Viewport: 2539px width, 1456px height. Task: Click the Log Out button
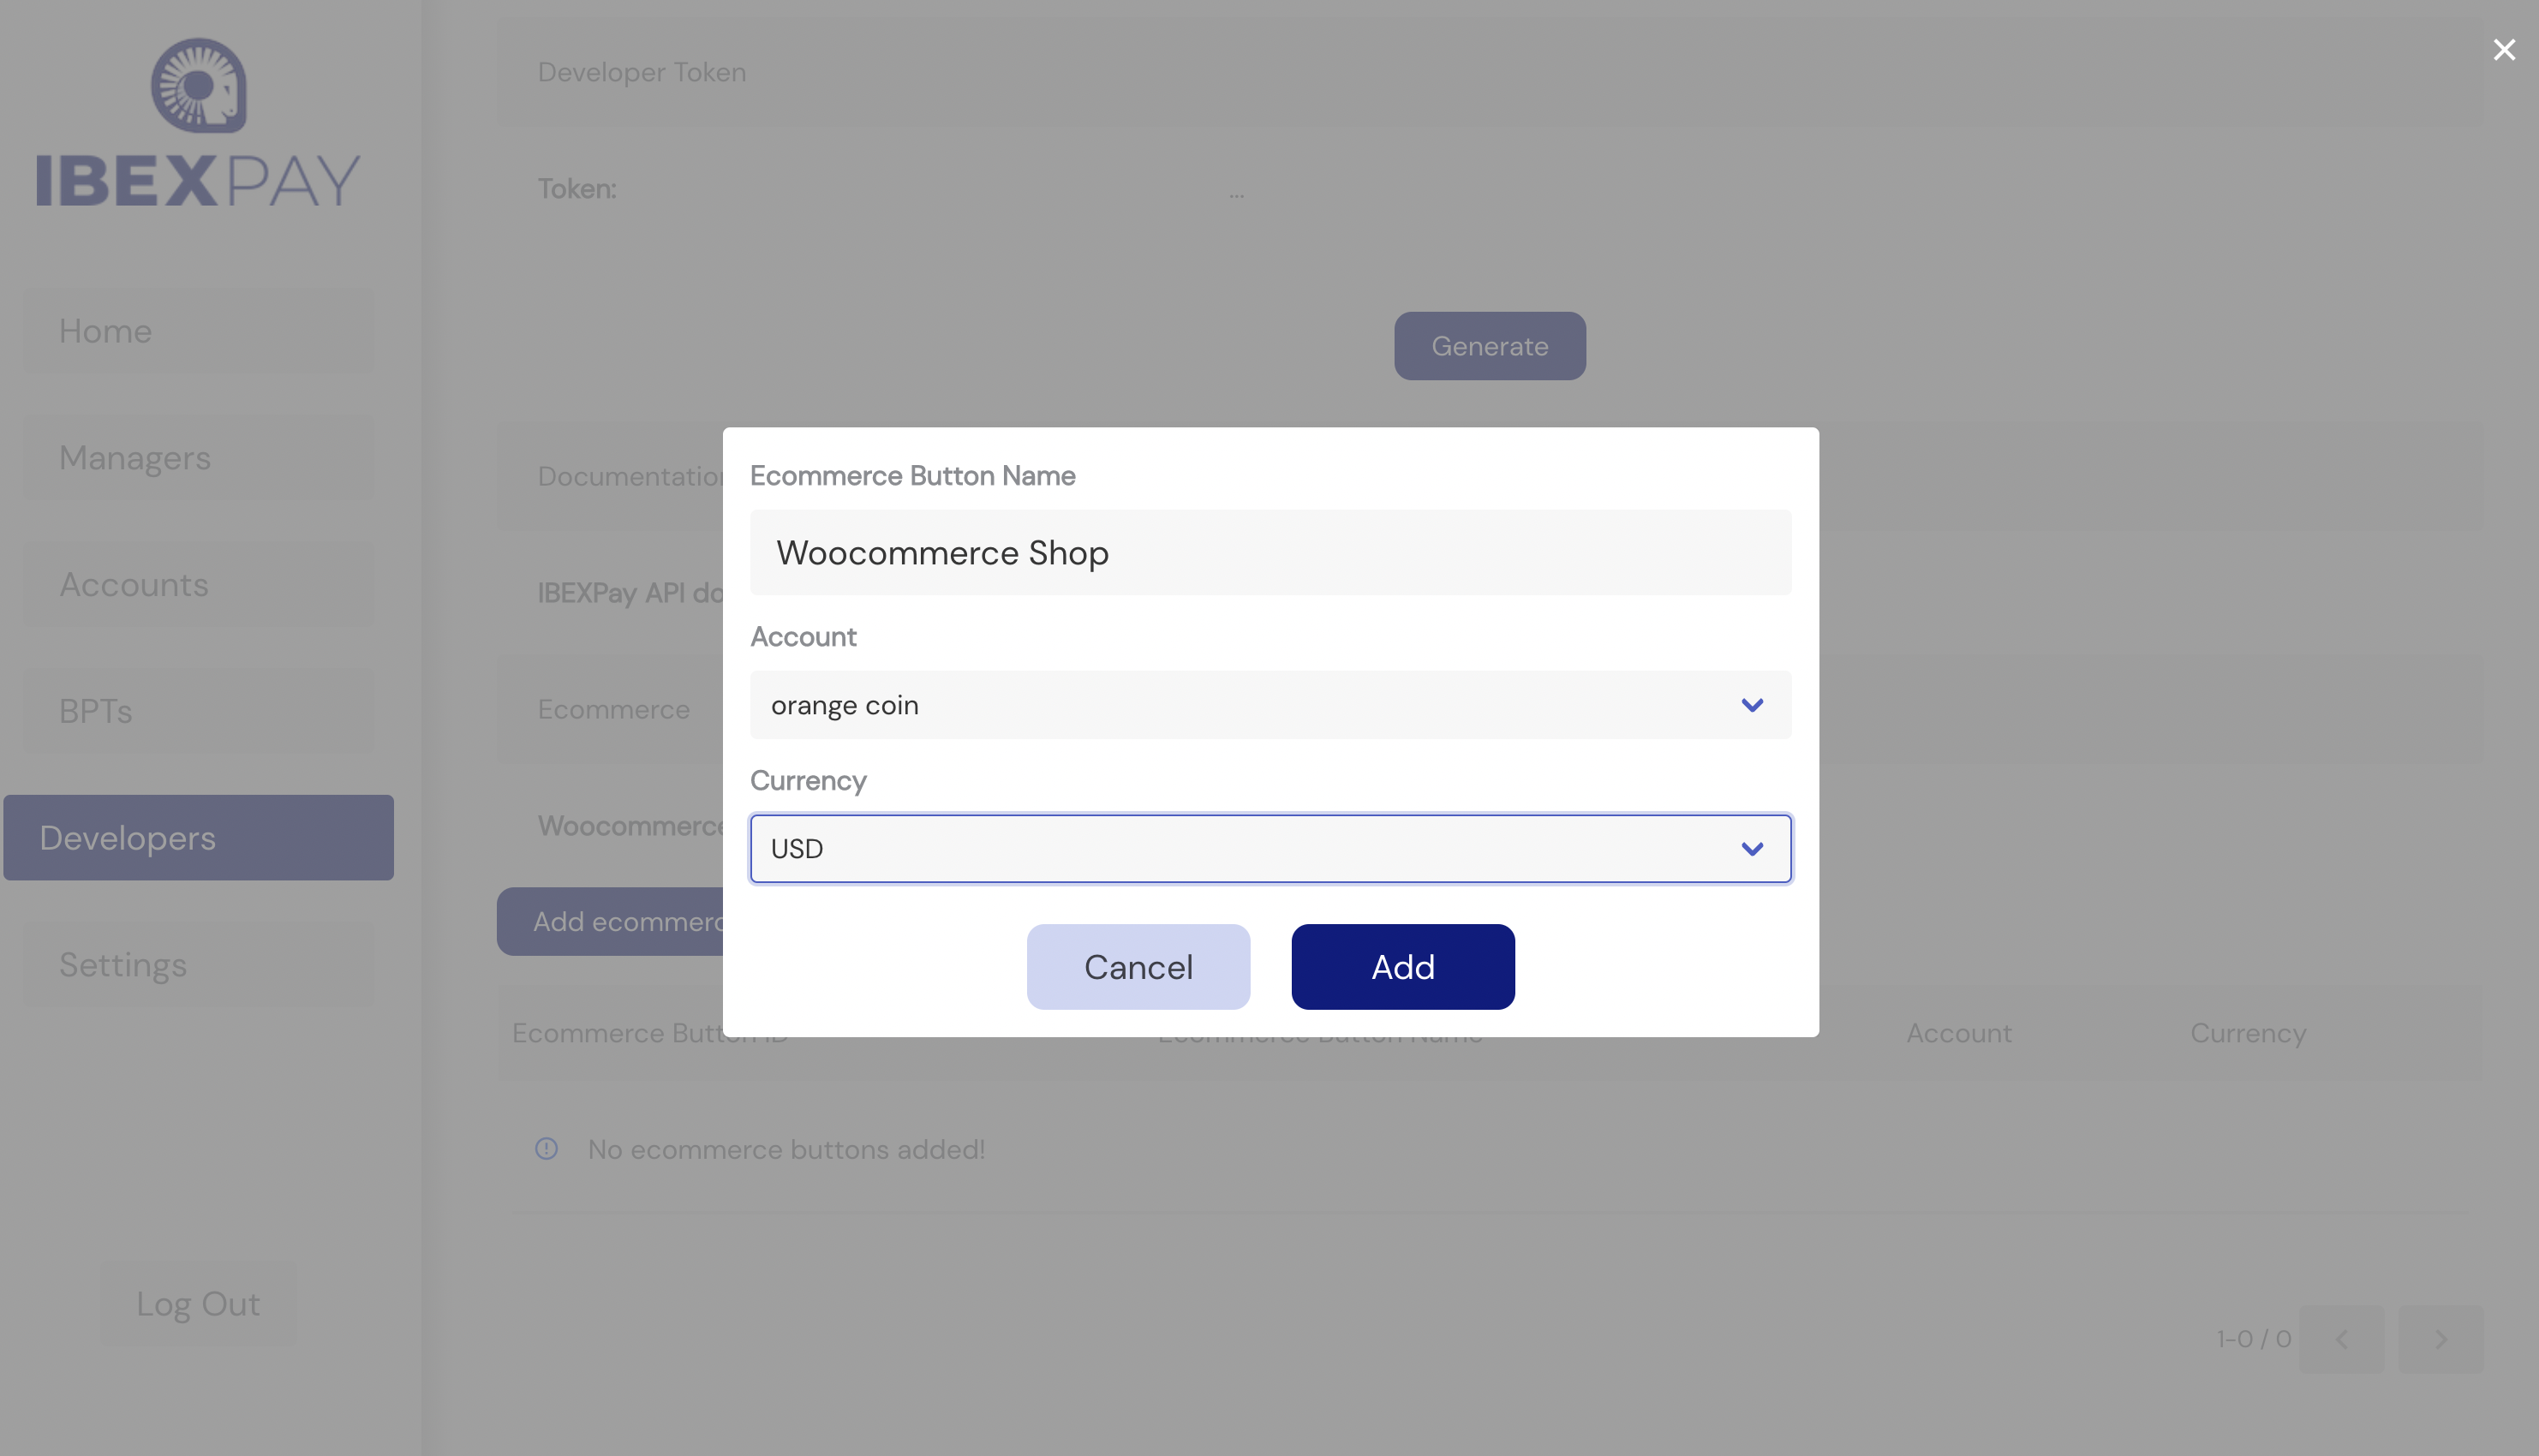pyautogui.click(x=198, y=1303)
